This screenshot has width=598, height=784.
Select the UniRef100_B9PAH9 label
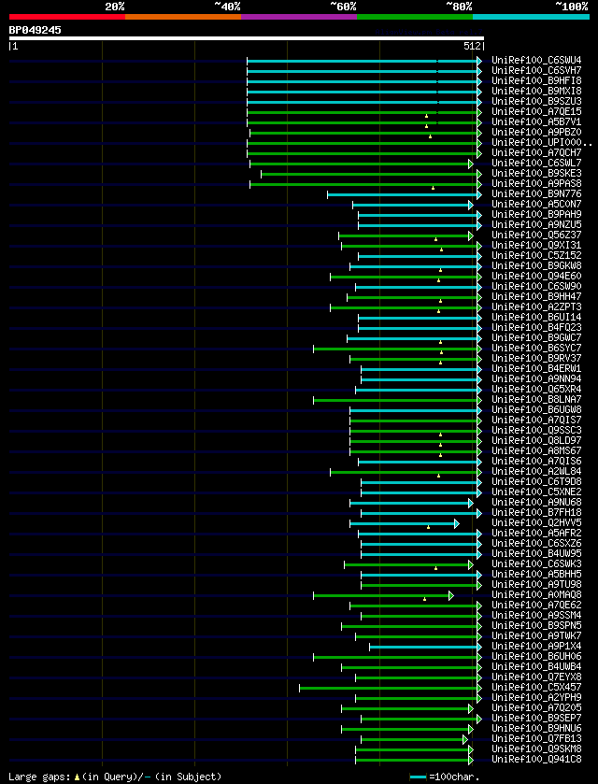(536, 215)
